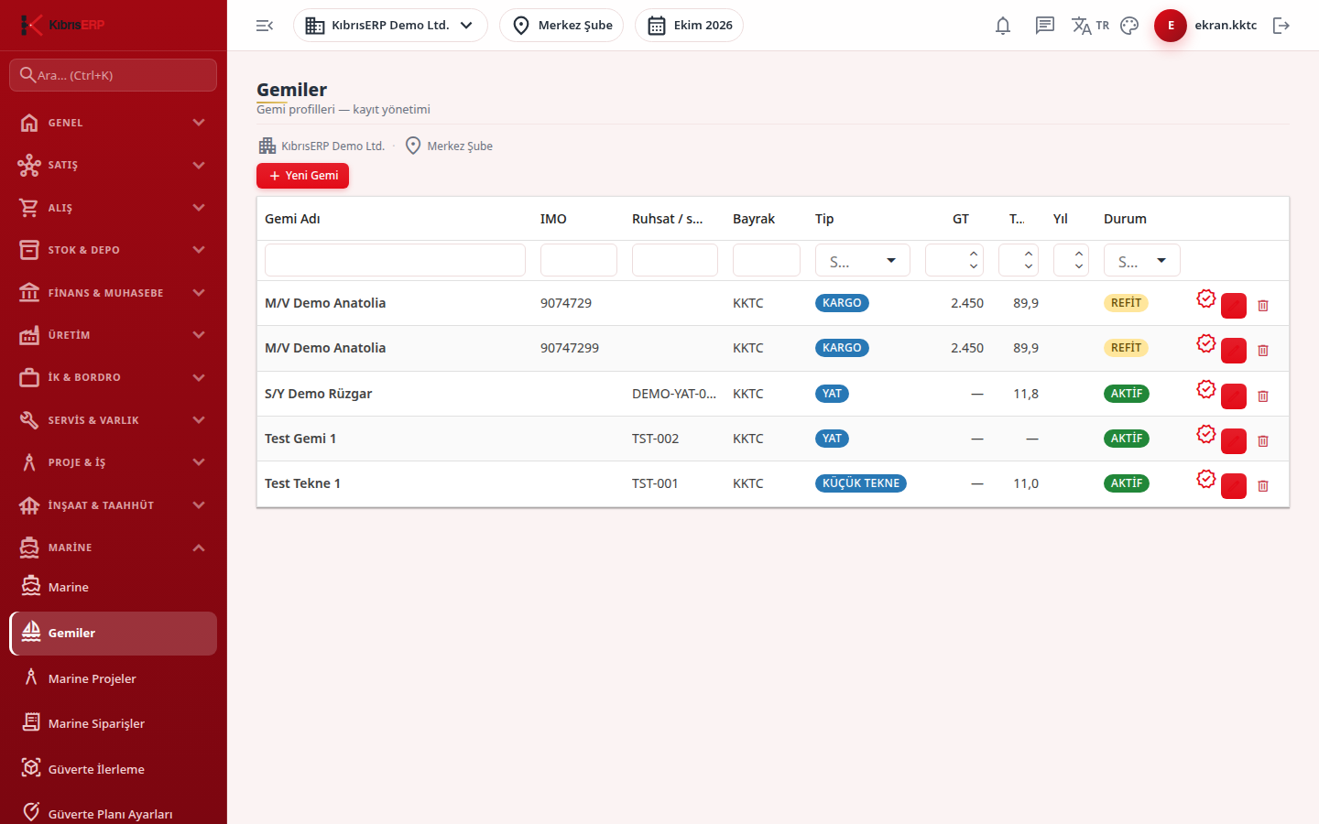Screen dimensions: 1319x824
Task: Expand the FİNANS & MUHASEBE section
Action: (x=114, y=293)
